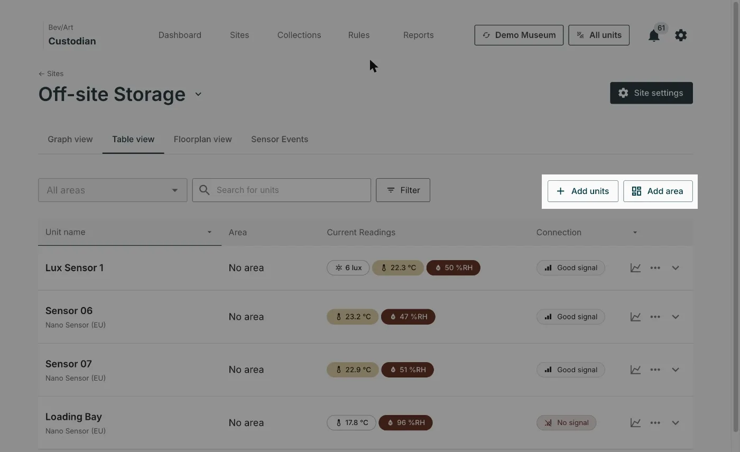The width and height of the screenshot is (740, 452).
Task: Open the notifications bell
Action: 654,35
